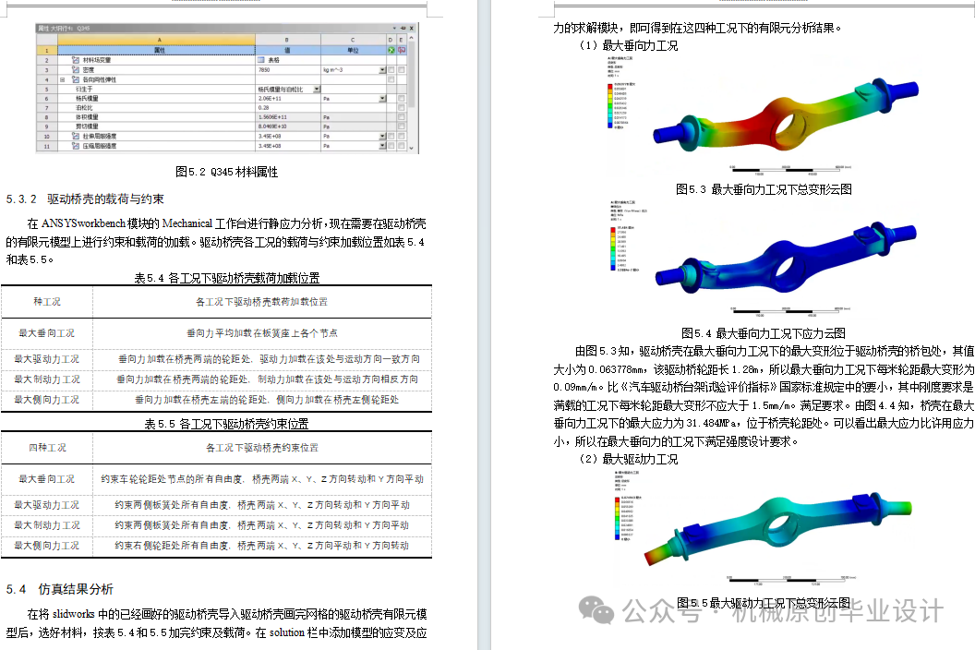Open the Pa unit dropdown for 压缩屈服强度
975x650 pixels.
pos(382,146)
